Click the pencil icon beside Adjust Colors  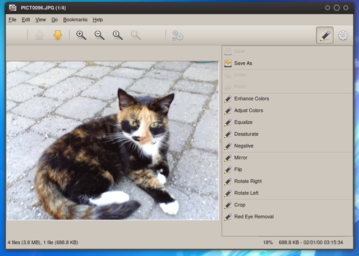tap(228, 110)
